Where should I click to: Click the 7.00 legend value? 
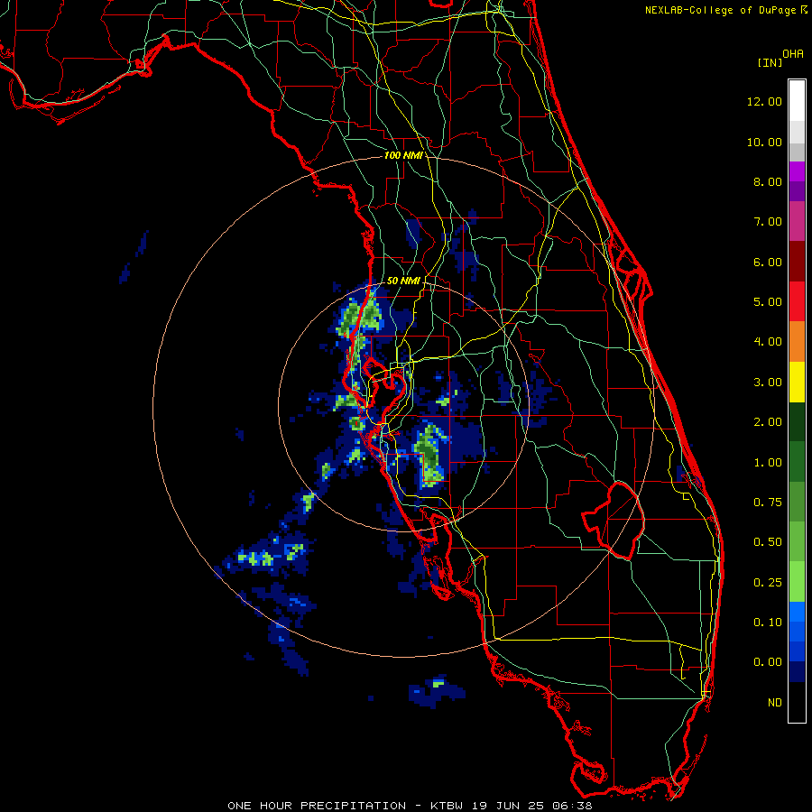[x=768, y=222]
